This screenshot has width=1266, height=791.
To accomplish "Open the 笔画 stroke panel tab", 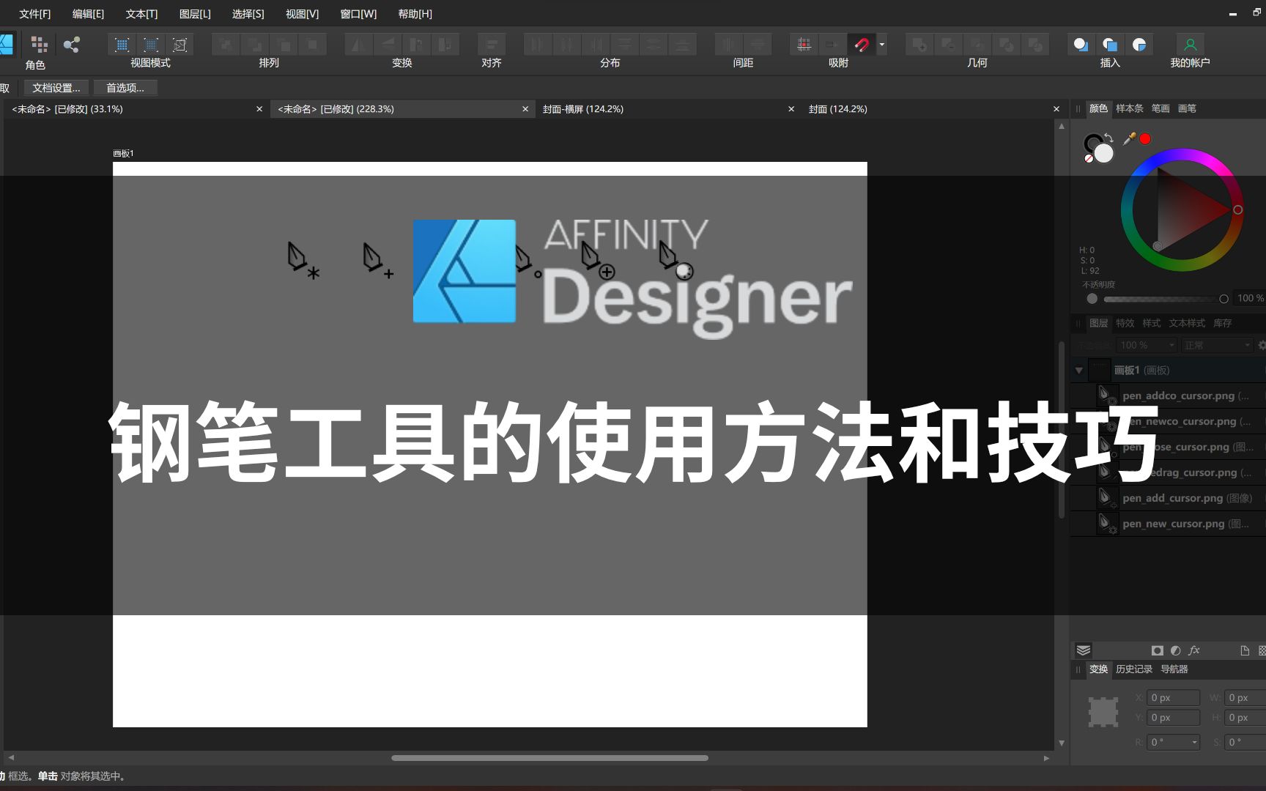I will 1160,108.
